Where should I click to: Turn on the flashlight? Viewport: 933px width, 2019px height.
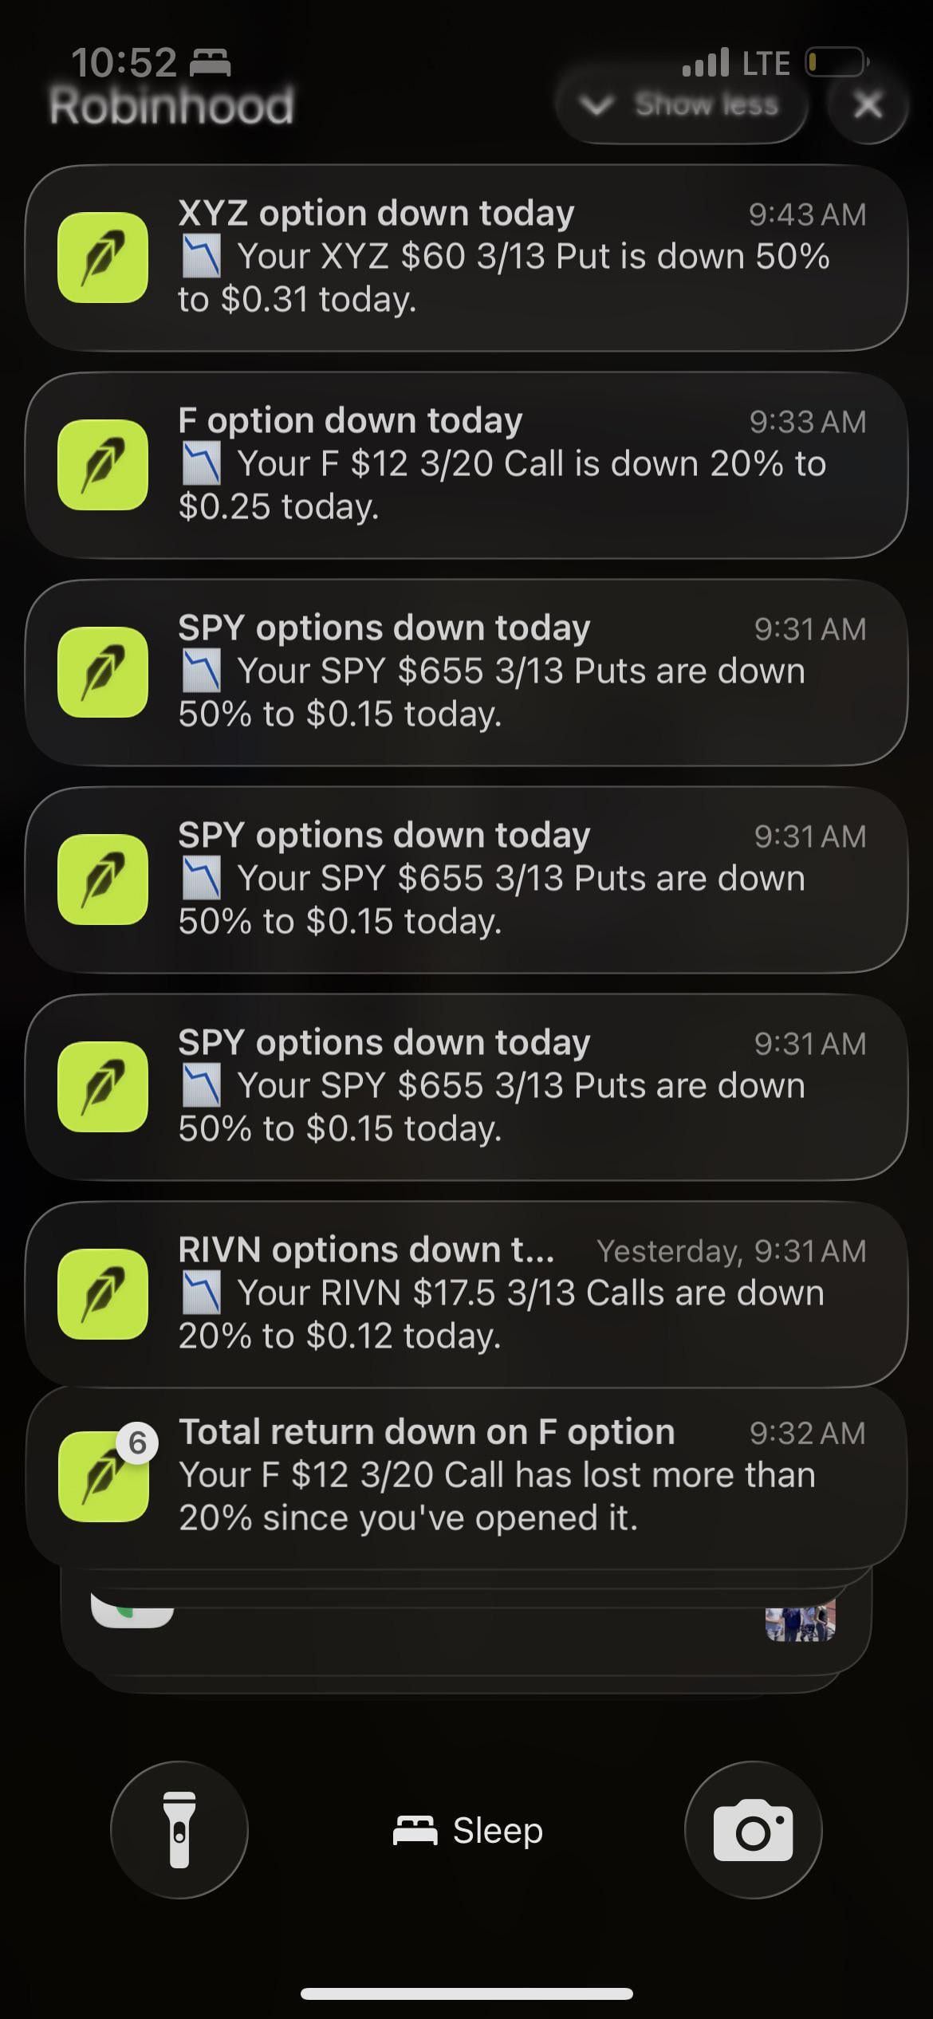(179, 1830)
